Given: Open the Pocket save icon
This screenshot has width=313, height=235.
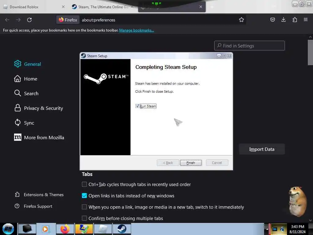Looking at the screenshot, I should [x=272, y=20].
